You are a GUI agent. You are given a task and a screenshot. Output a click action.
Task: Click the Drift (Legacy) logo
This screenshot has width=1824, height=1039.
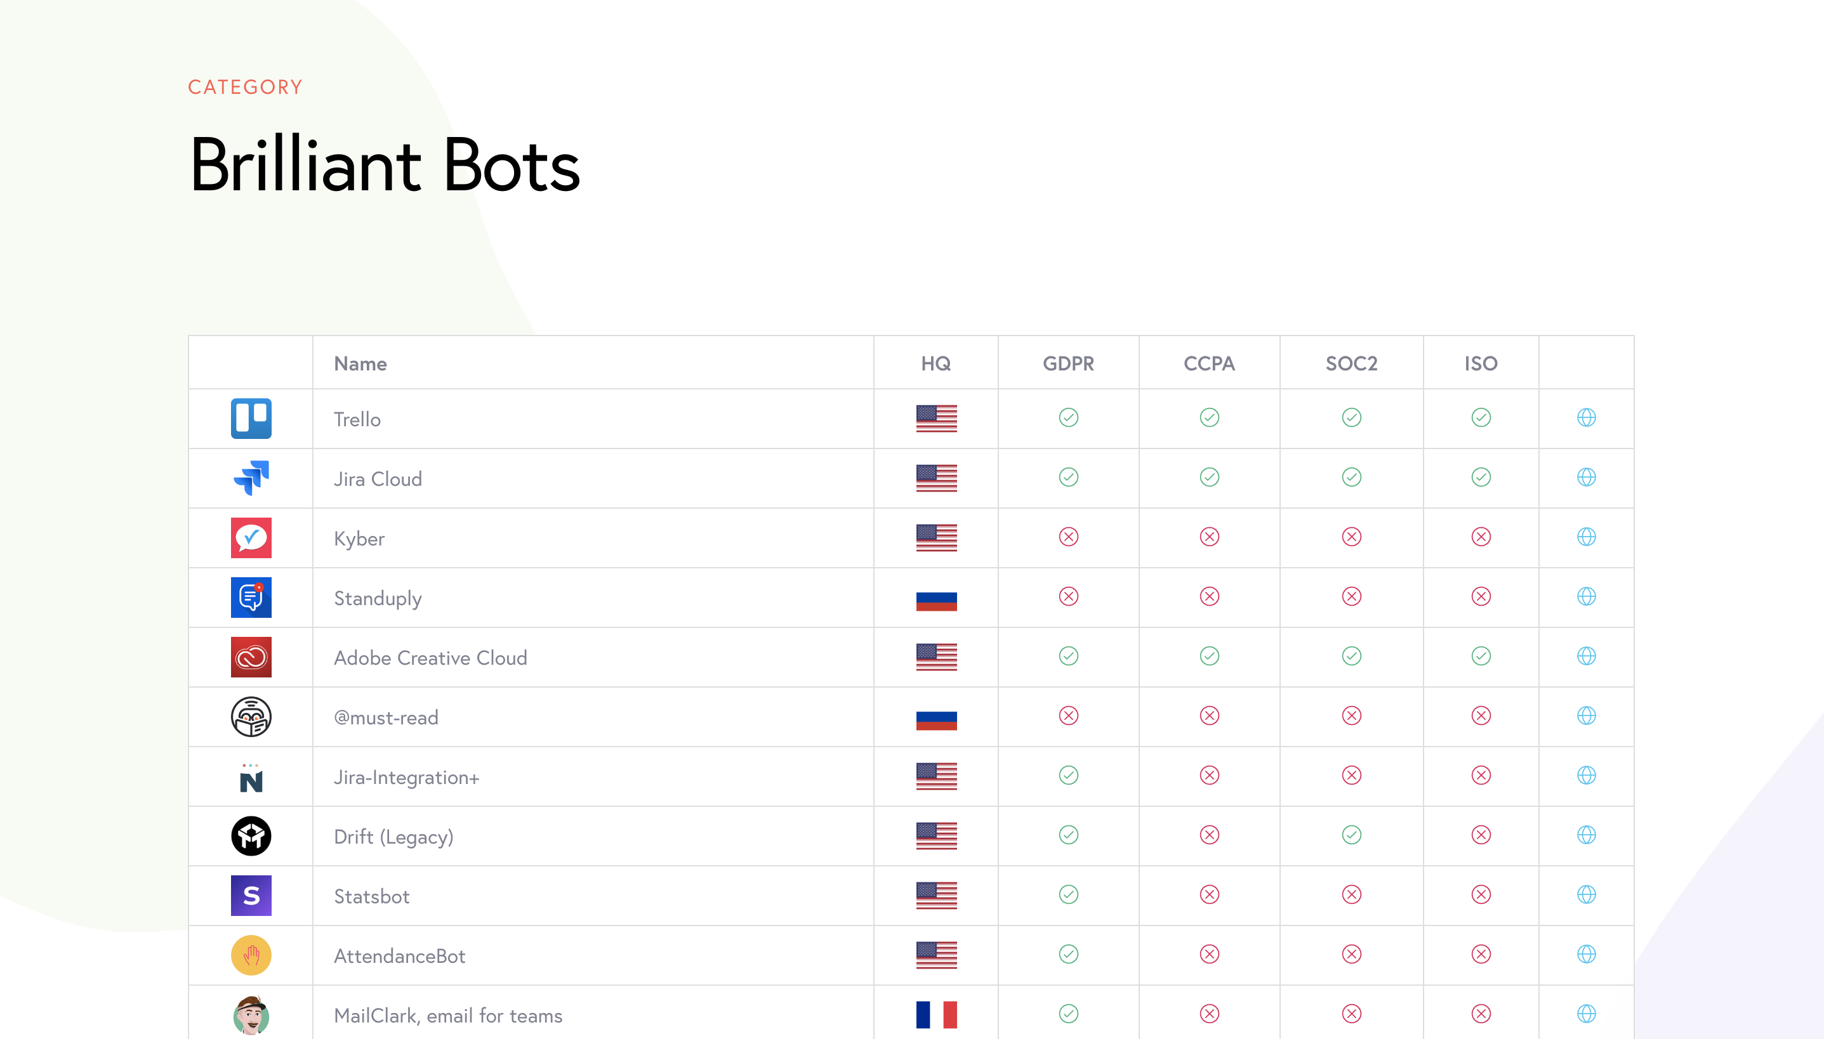pos(251,836)
